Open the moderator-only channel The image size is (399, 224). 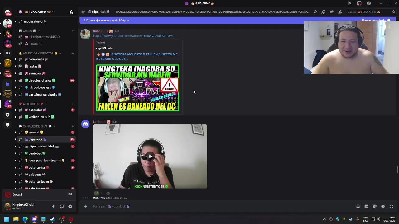tap(46, 21)
